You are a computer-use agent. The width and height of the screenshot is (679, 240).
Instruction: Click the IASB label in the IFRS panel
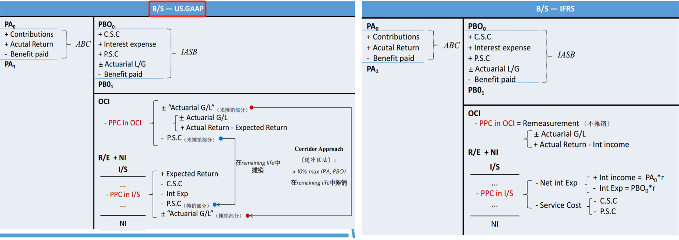pos(566,55)
